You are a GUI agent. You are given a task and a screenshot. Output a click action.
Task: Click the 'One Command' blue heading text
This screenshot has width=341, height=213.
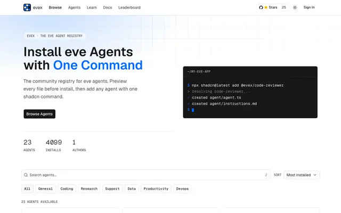coord(98,65)
